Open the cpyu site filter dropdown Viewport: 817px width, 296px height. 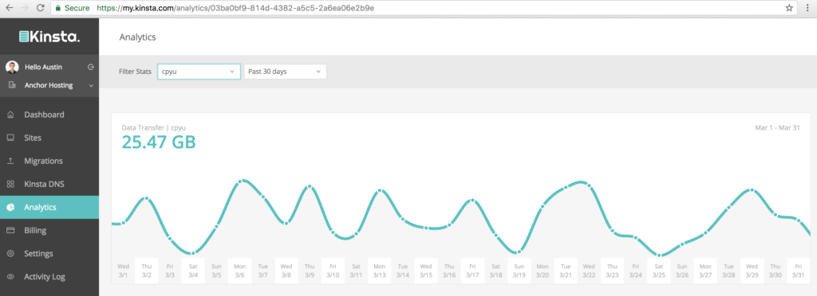(199, 72)
